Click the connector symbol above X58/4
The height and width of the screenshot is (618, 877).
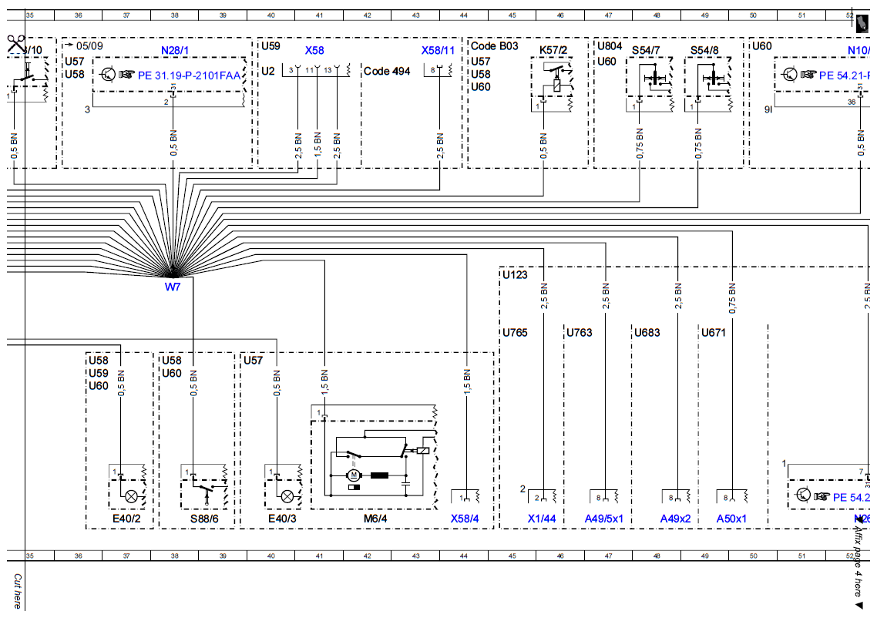(465, 495)
